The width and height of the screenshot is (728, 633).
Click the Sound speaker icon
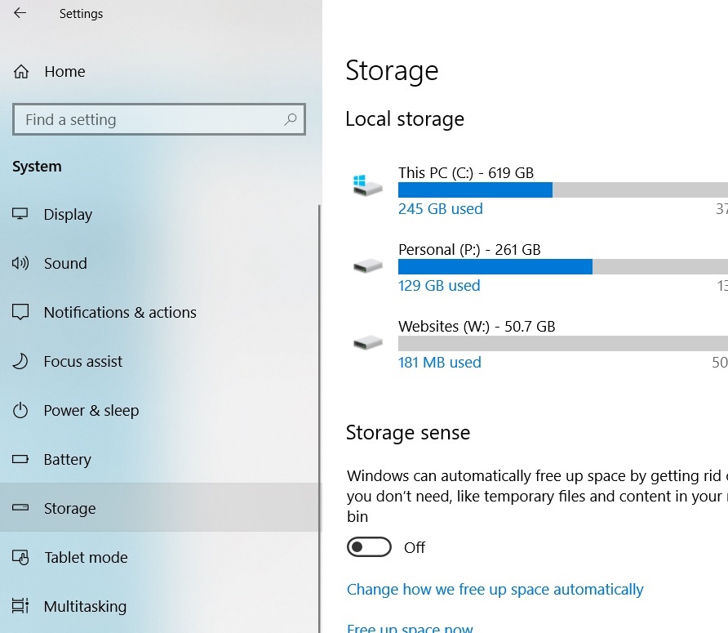click(20, 263)
